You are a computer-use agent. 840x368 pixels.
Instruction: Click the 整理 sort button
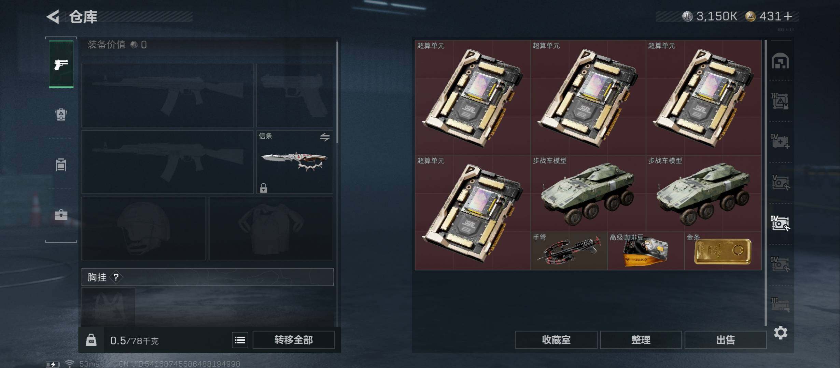[x=641, y=340]
